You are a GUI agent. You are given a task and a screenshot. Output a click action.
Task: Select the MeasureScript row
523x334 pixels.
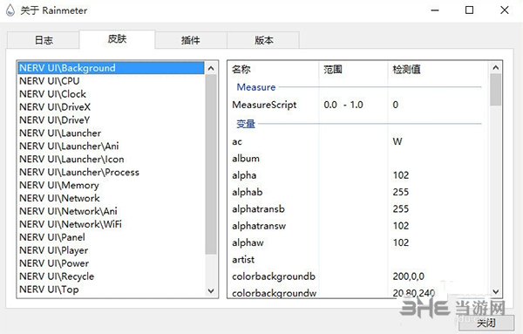coord(358,105)
